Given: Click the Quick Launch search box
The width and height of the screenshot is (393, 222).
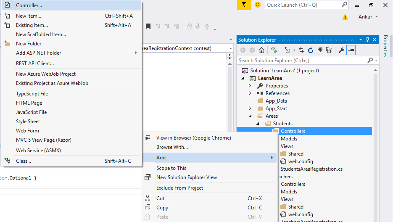Looking at the screenshot, I should click(303, 5).
